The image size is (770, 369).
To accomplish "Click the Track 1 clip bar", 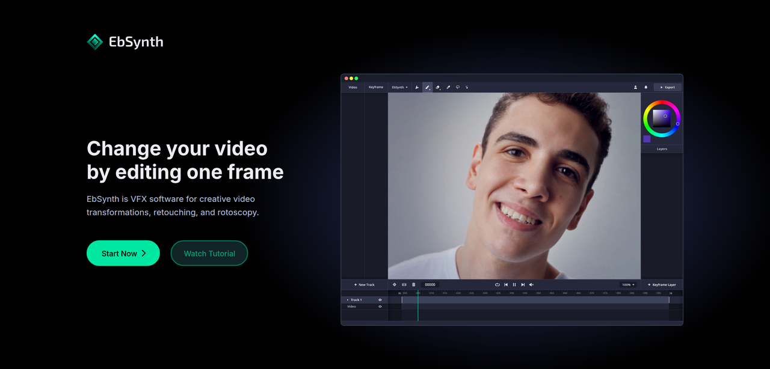I will coord(535,300).
